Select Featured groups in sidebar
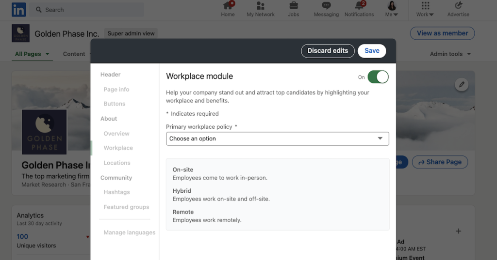This screenshot has height=260, width=497. [126, 207]
